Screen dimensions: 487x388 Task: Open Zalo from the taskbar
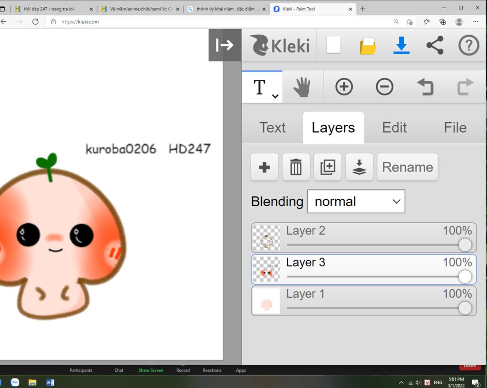point(15,382)
